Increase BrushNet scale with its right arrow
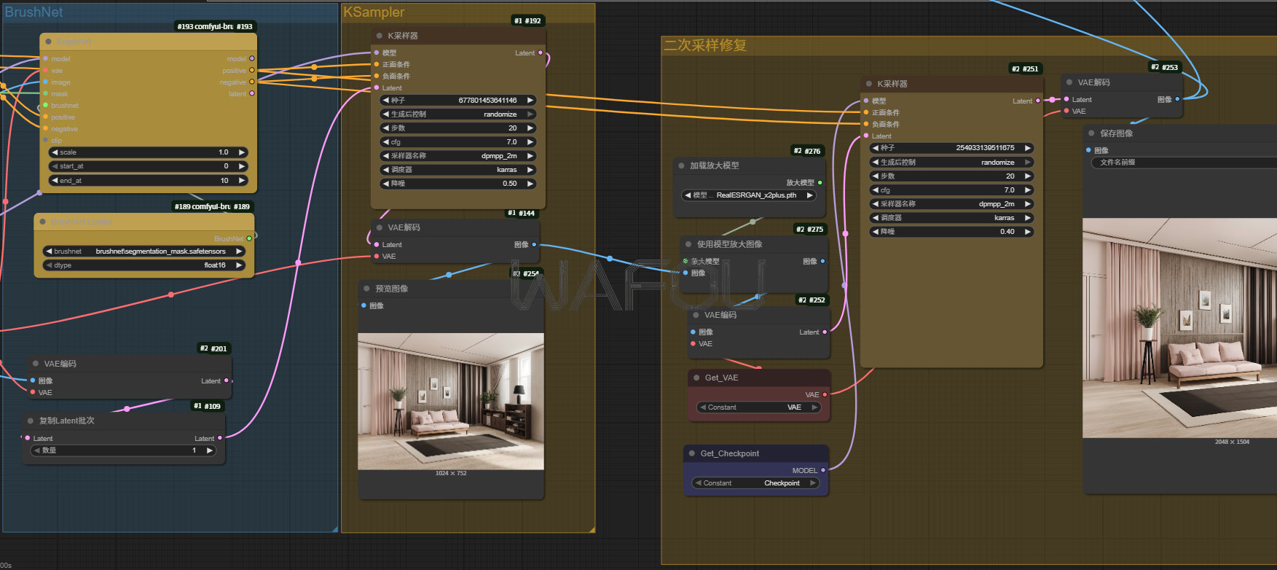This screenshot has height=570, width=1277. coord(242,152)
